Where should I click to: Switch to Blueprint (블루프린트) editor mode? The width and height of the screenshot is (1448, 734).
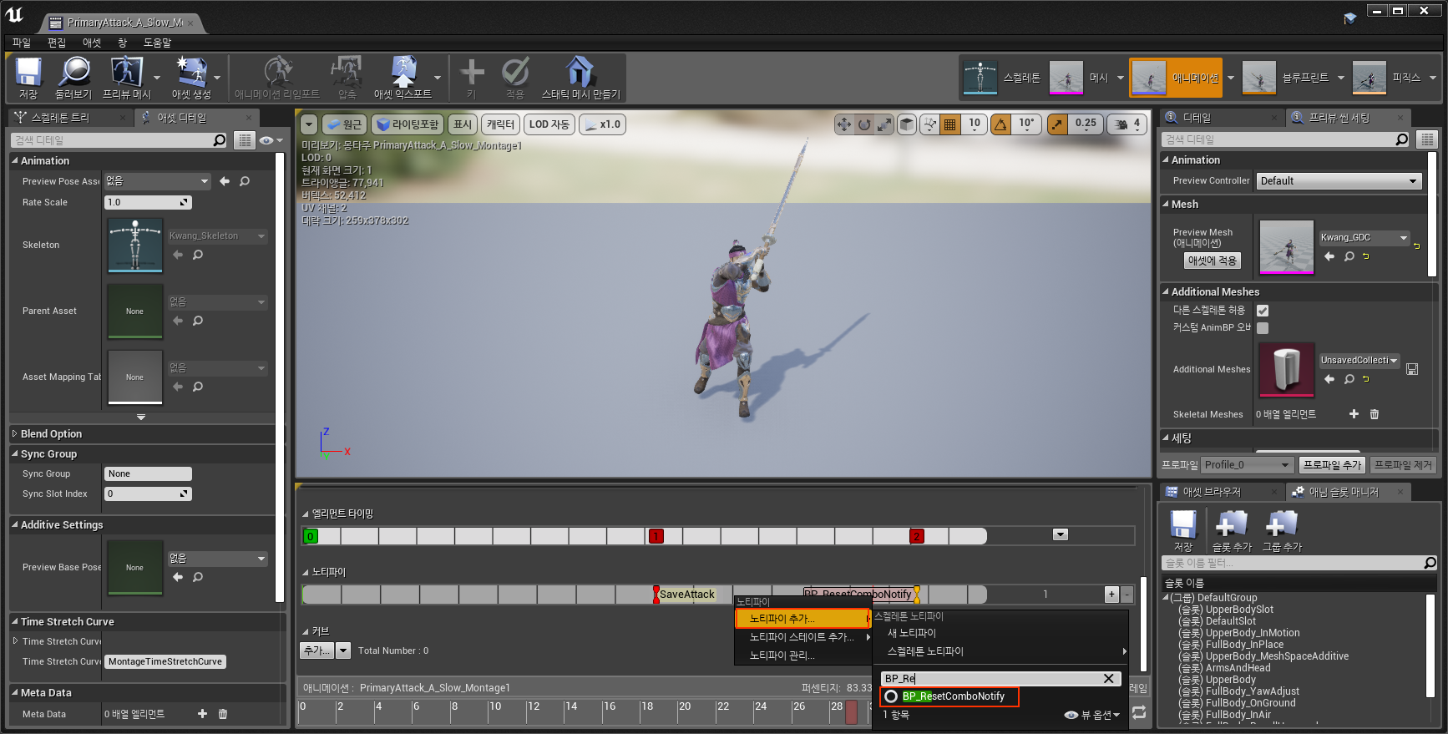point(1286,78)
